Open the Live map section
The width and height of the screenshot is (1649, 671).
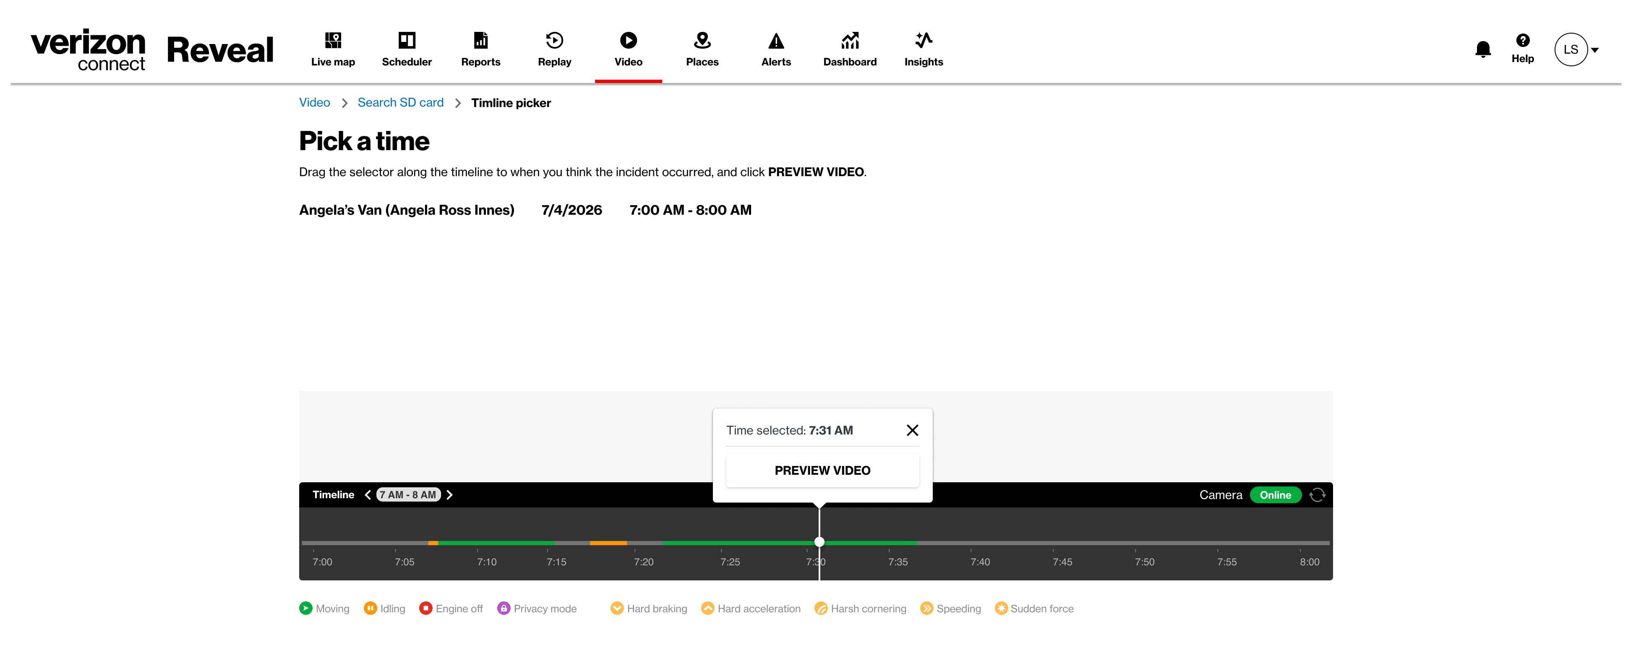333,49
